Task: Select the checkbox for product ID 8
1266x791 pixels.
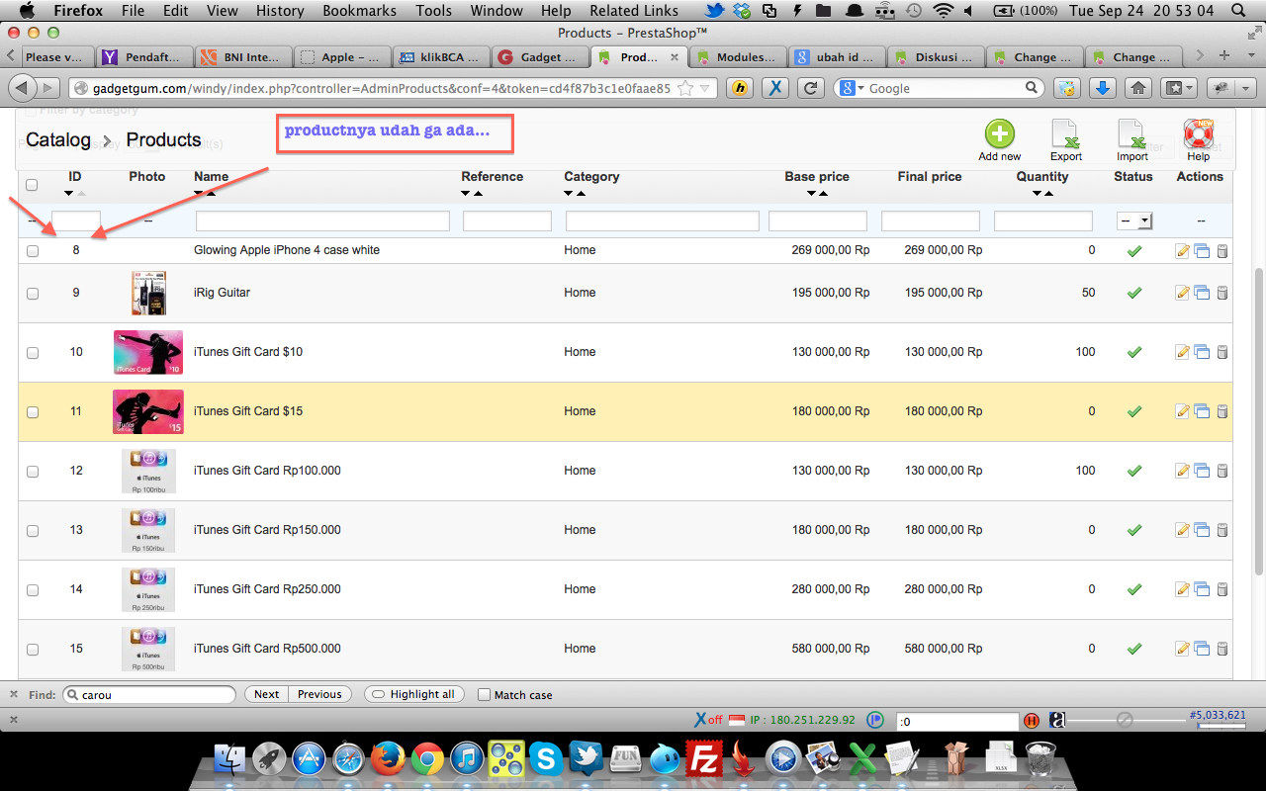Action: click(33, 251)
